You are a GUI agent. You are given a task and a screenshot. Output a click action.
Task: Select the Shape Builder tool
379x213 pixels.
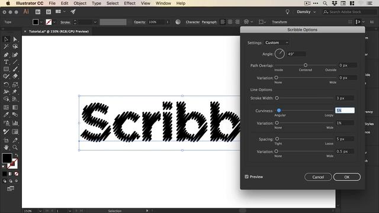point(6,99)
